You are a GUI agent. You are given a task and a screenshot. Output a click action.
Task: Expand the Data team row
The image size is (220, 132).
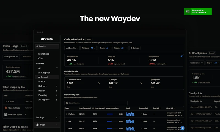point(67,128)
